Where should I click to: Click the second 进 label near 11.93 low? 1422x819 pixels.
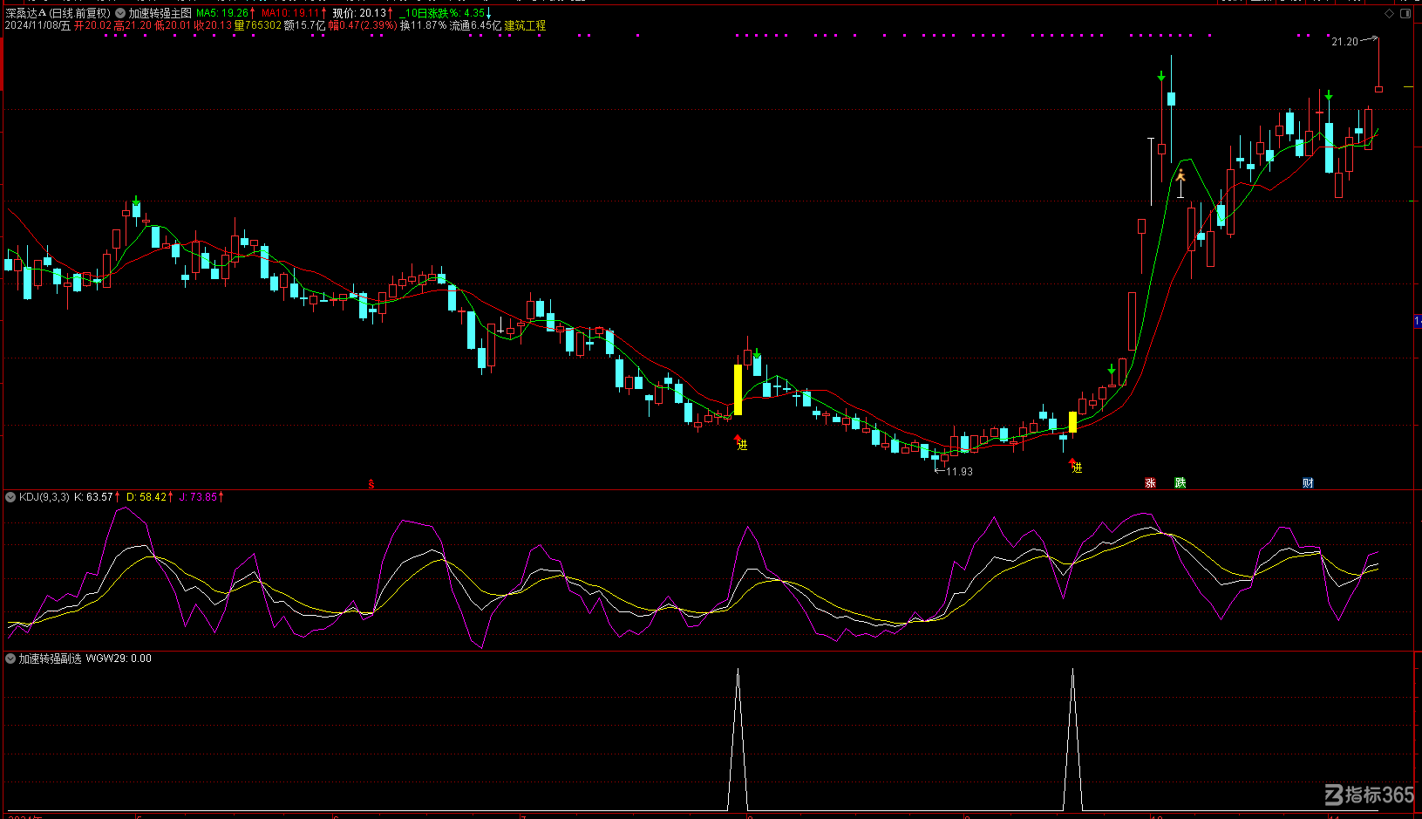1077,468
